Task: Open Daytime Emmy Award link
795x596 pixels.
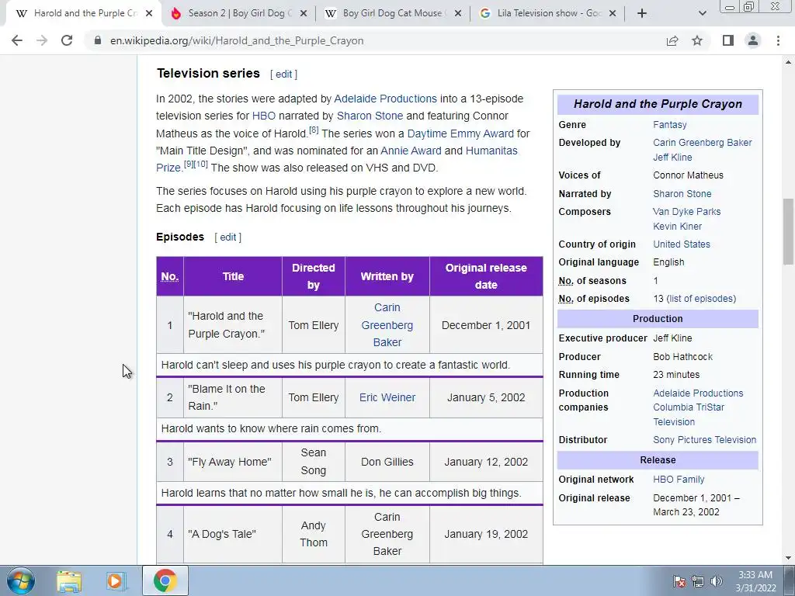Action: coord(460,133)
